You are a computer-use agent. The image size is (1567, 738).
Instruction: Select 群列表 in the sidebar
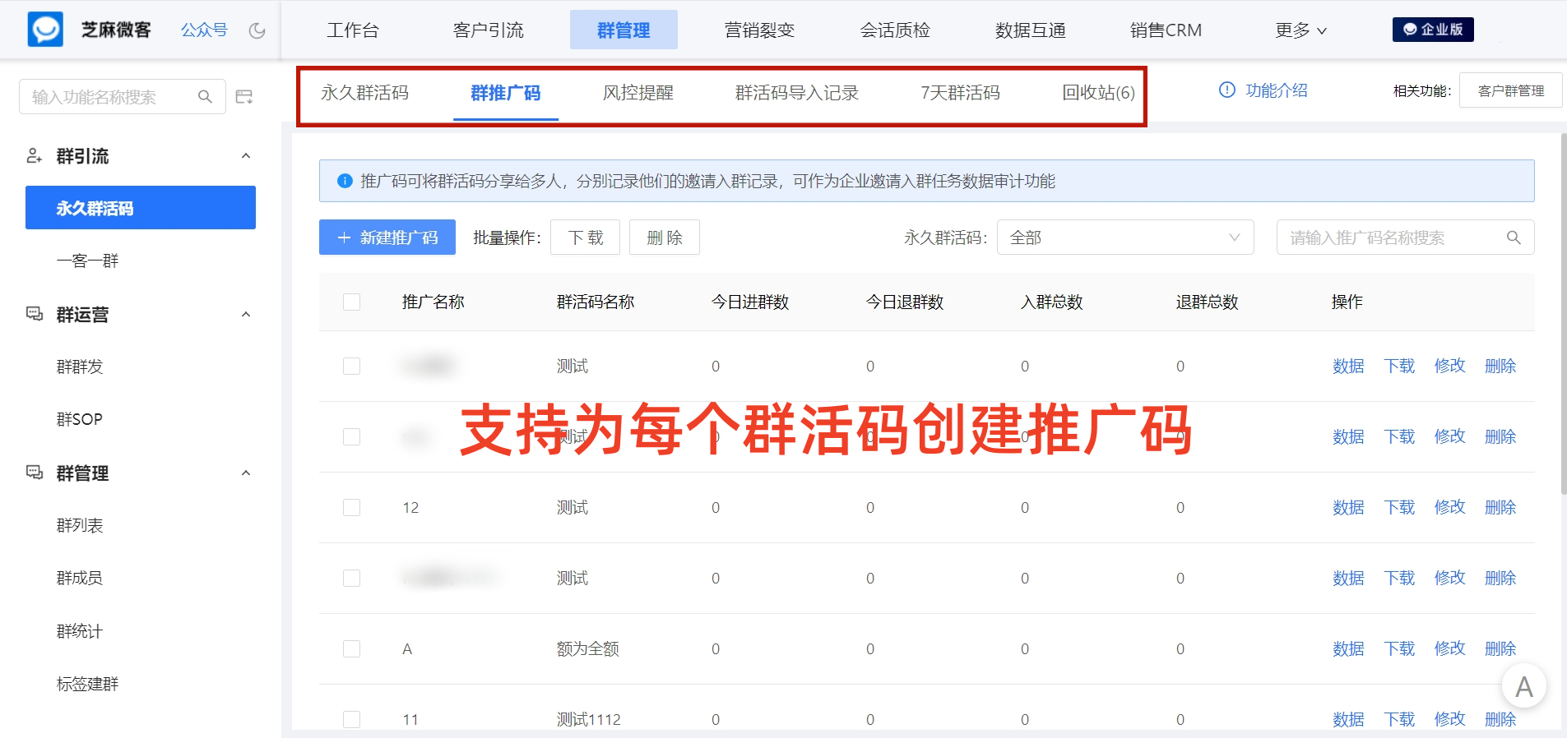point(80,525)
